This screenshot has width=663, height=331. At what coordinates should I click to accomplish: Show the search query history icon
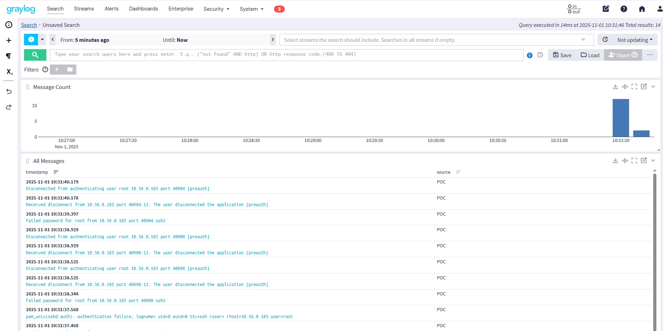pos(540,55)
